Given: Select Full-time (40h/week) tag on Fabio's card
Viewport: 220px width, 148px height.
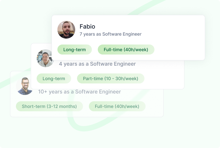Looking at the screenshot, I should [x=126, y=49].
